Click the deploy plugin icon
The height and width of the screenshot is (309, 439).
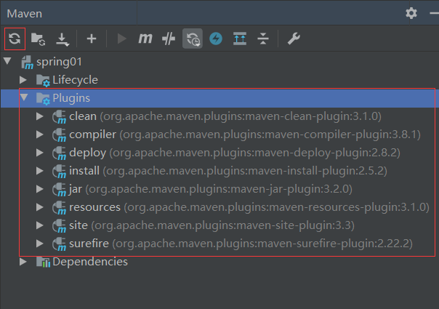tap(59, 153)
